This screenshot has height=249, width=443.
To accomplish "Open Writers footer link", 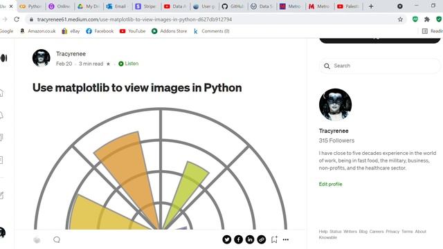I will 350,232.
